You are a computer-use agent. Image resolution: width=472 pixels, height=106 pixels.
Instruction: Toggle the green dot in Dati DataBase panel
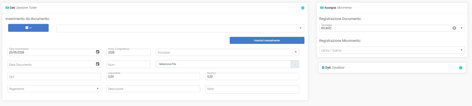point(460,68)
